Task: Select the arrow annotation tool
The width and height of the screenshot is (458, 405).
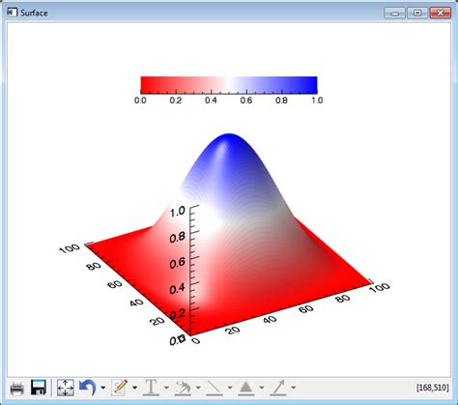Action: point(278,388)
